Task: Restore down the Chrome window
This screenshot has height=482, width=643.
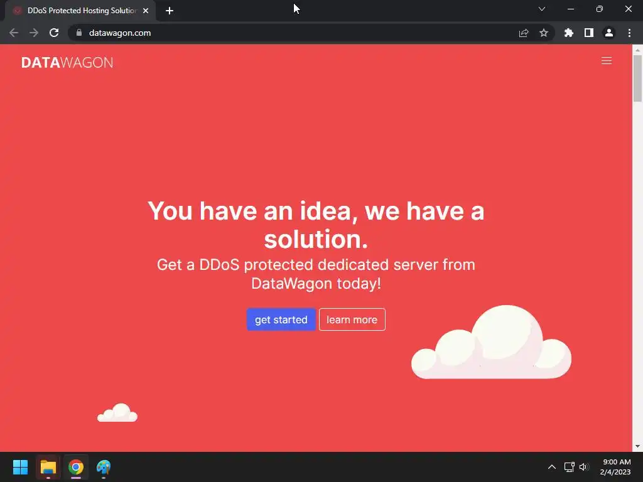Action: 600,9
